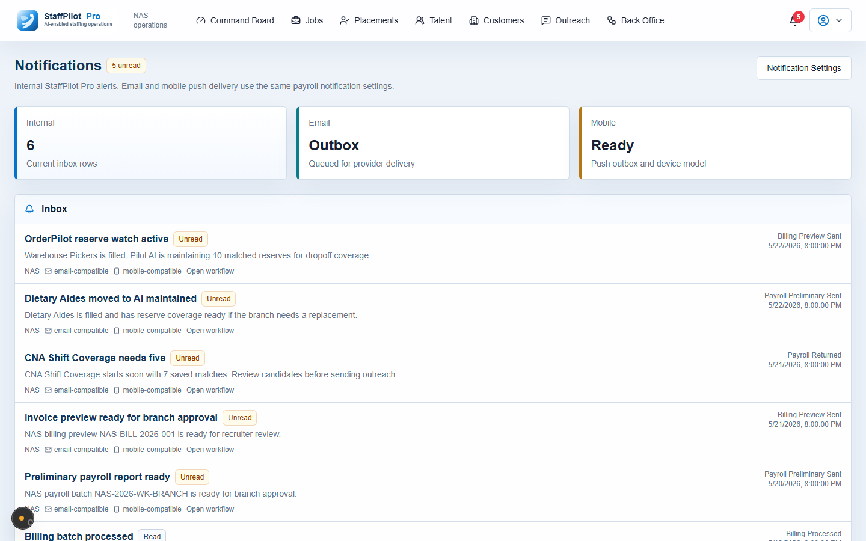Open Dietary Aides moved to AI maintained
The height and width of the screenshot is (541, 866).
click(x=111, y=298)
